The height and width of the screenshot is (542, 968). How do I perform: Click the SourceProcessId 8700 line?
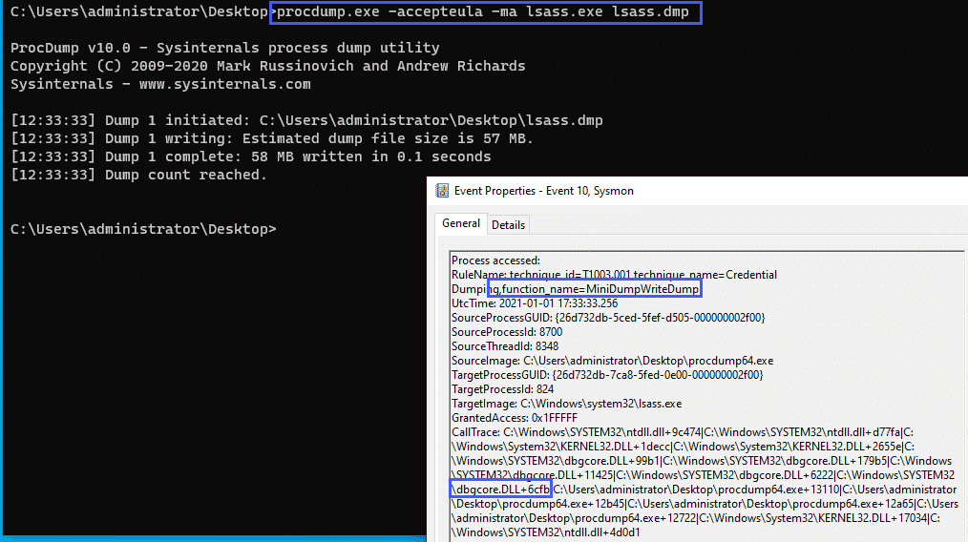tap(507, 332)
